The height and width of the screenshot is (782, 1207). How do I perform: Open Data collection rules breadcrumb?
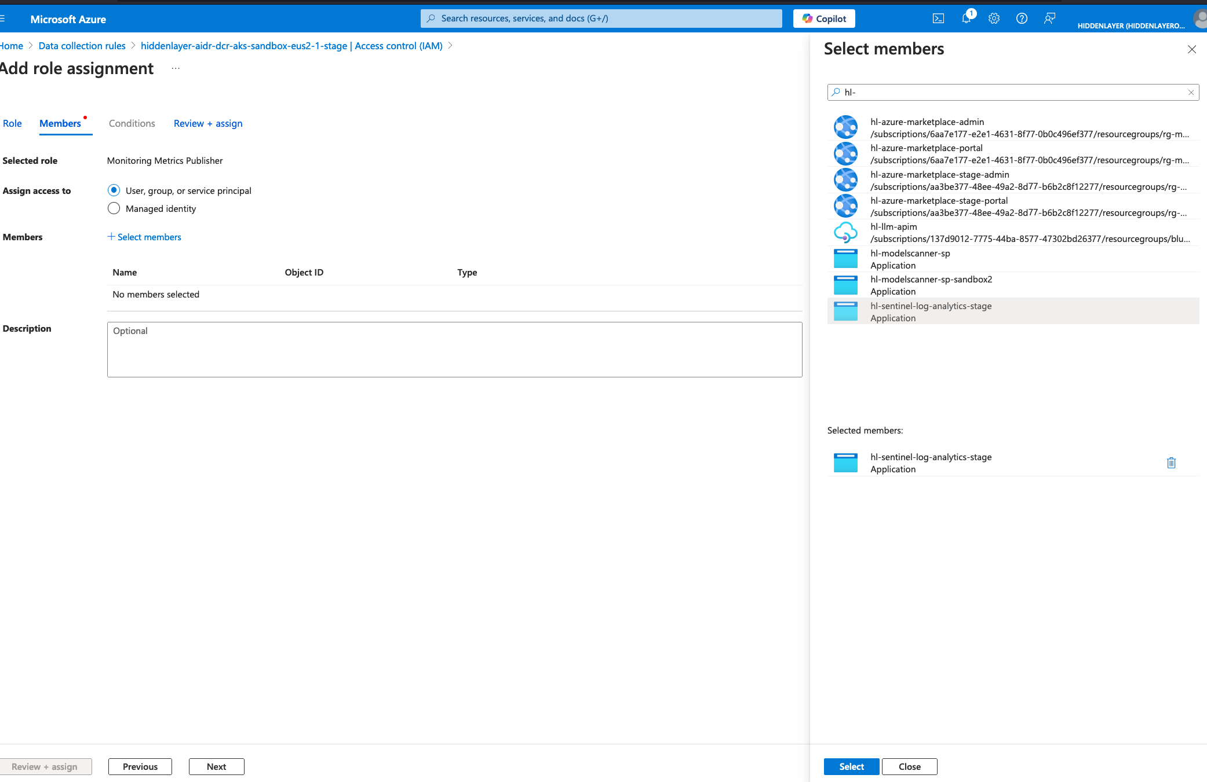[x=82, y=46]
